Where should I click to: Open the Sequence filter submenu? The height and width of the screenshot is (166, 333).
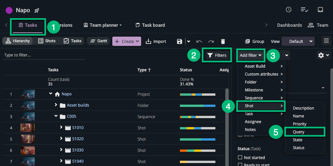[261, 98]
